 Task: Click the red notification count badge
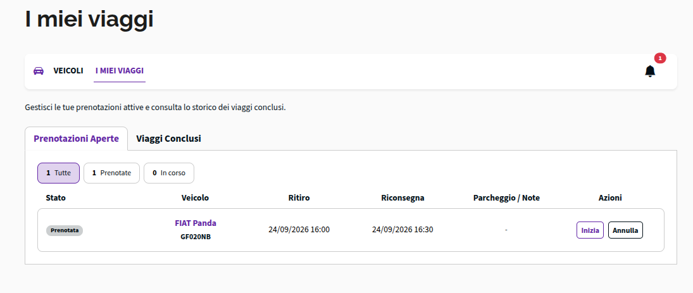pos(660,58)
